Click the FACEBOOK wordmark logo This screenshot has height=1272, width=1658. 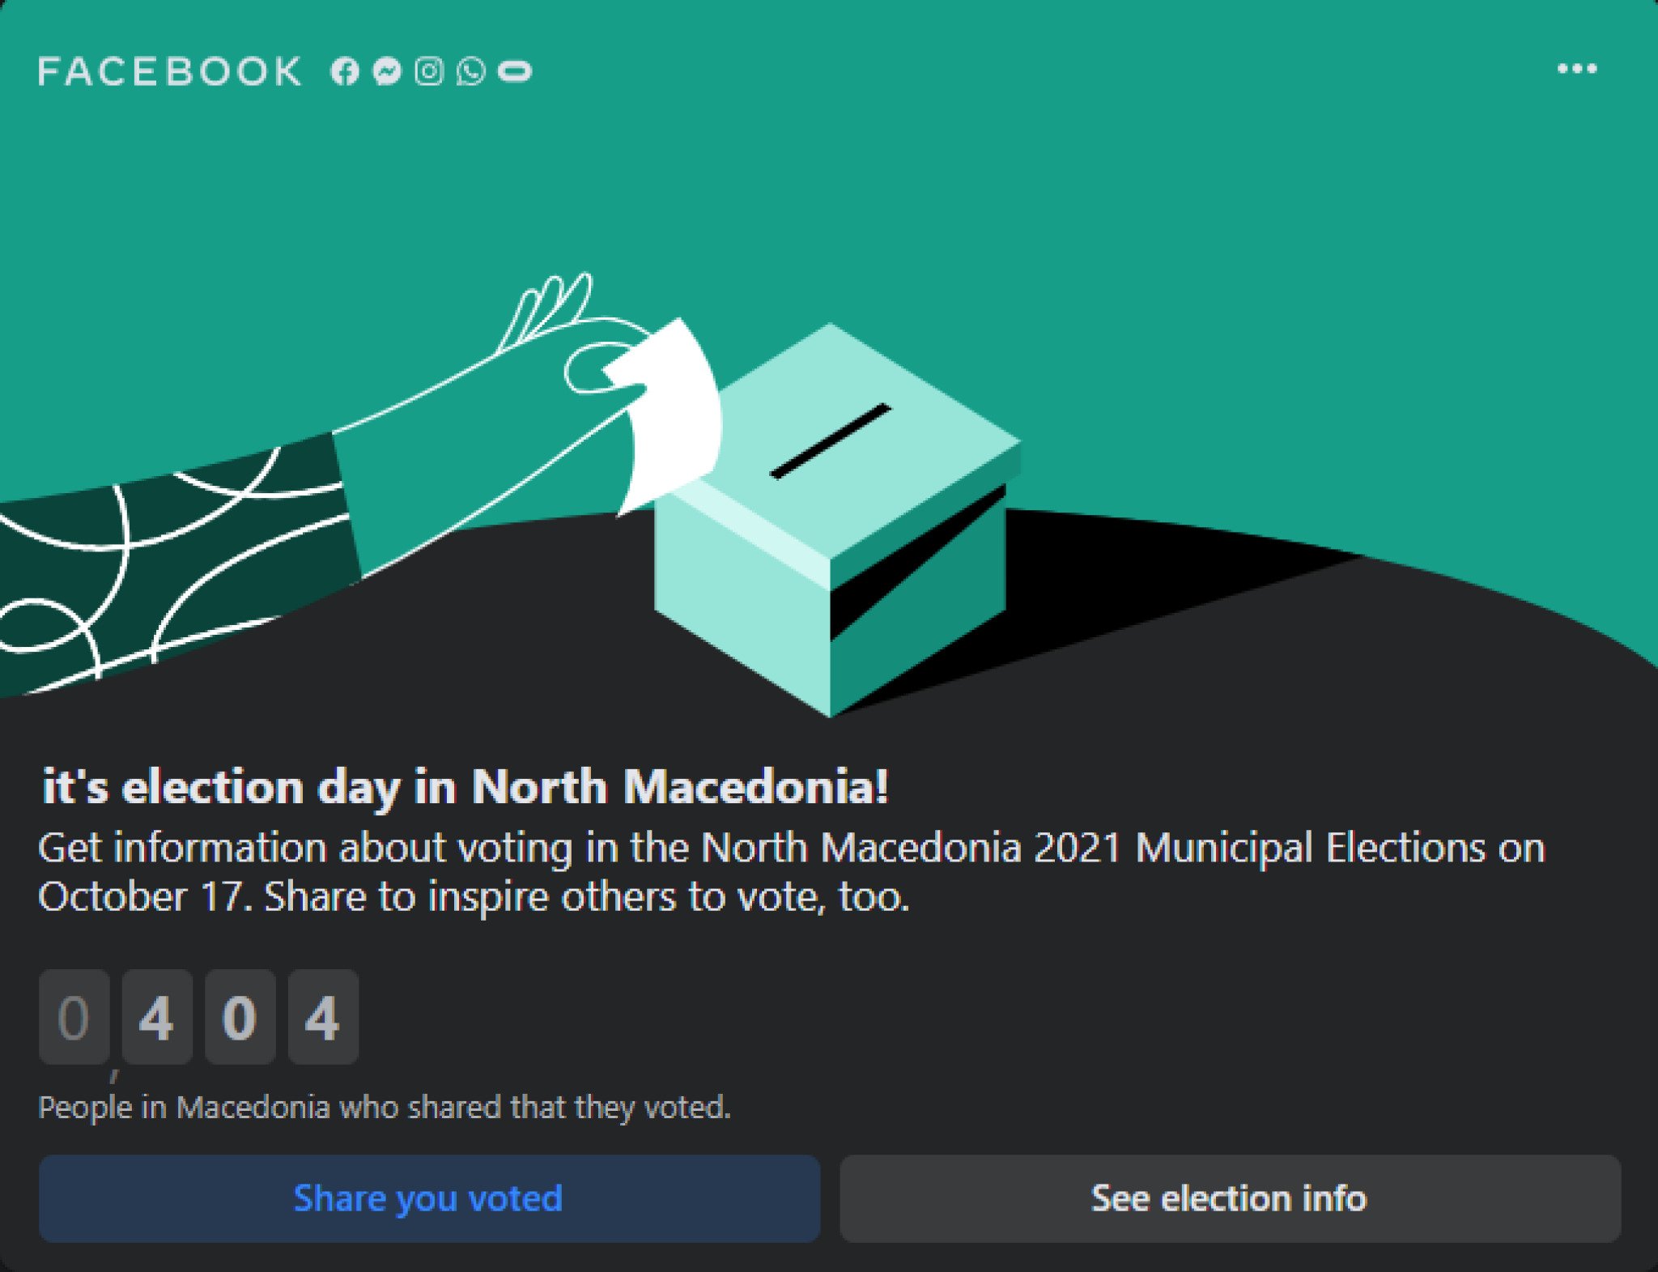pos(170,71)
